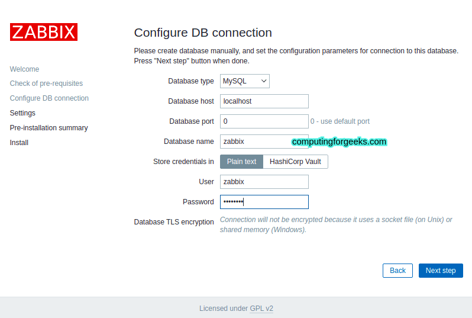
Task: Open the GPL v2 license link
Action: pos(261,309)
